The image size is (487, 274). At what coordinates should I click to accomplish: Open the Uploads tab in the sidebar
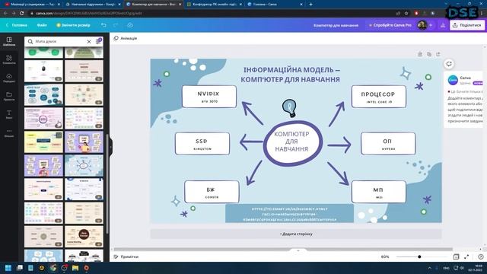tap(9, 78)
